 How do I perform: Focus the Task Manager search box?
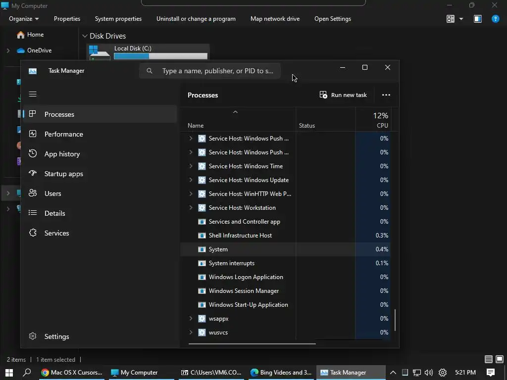(x=210, y=71)
